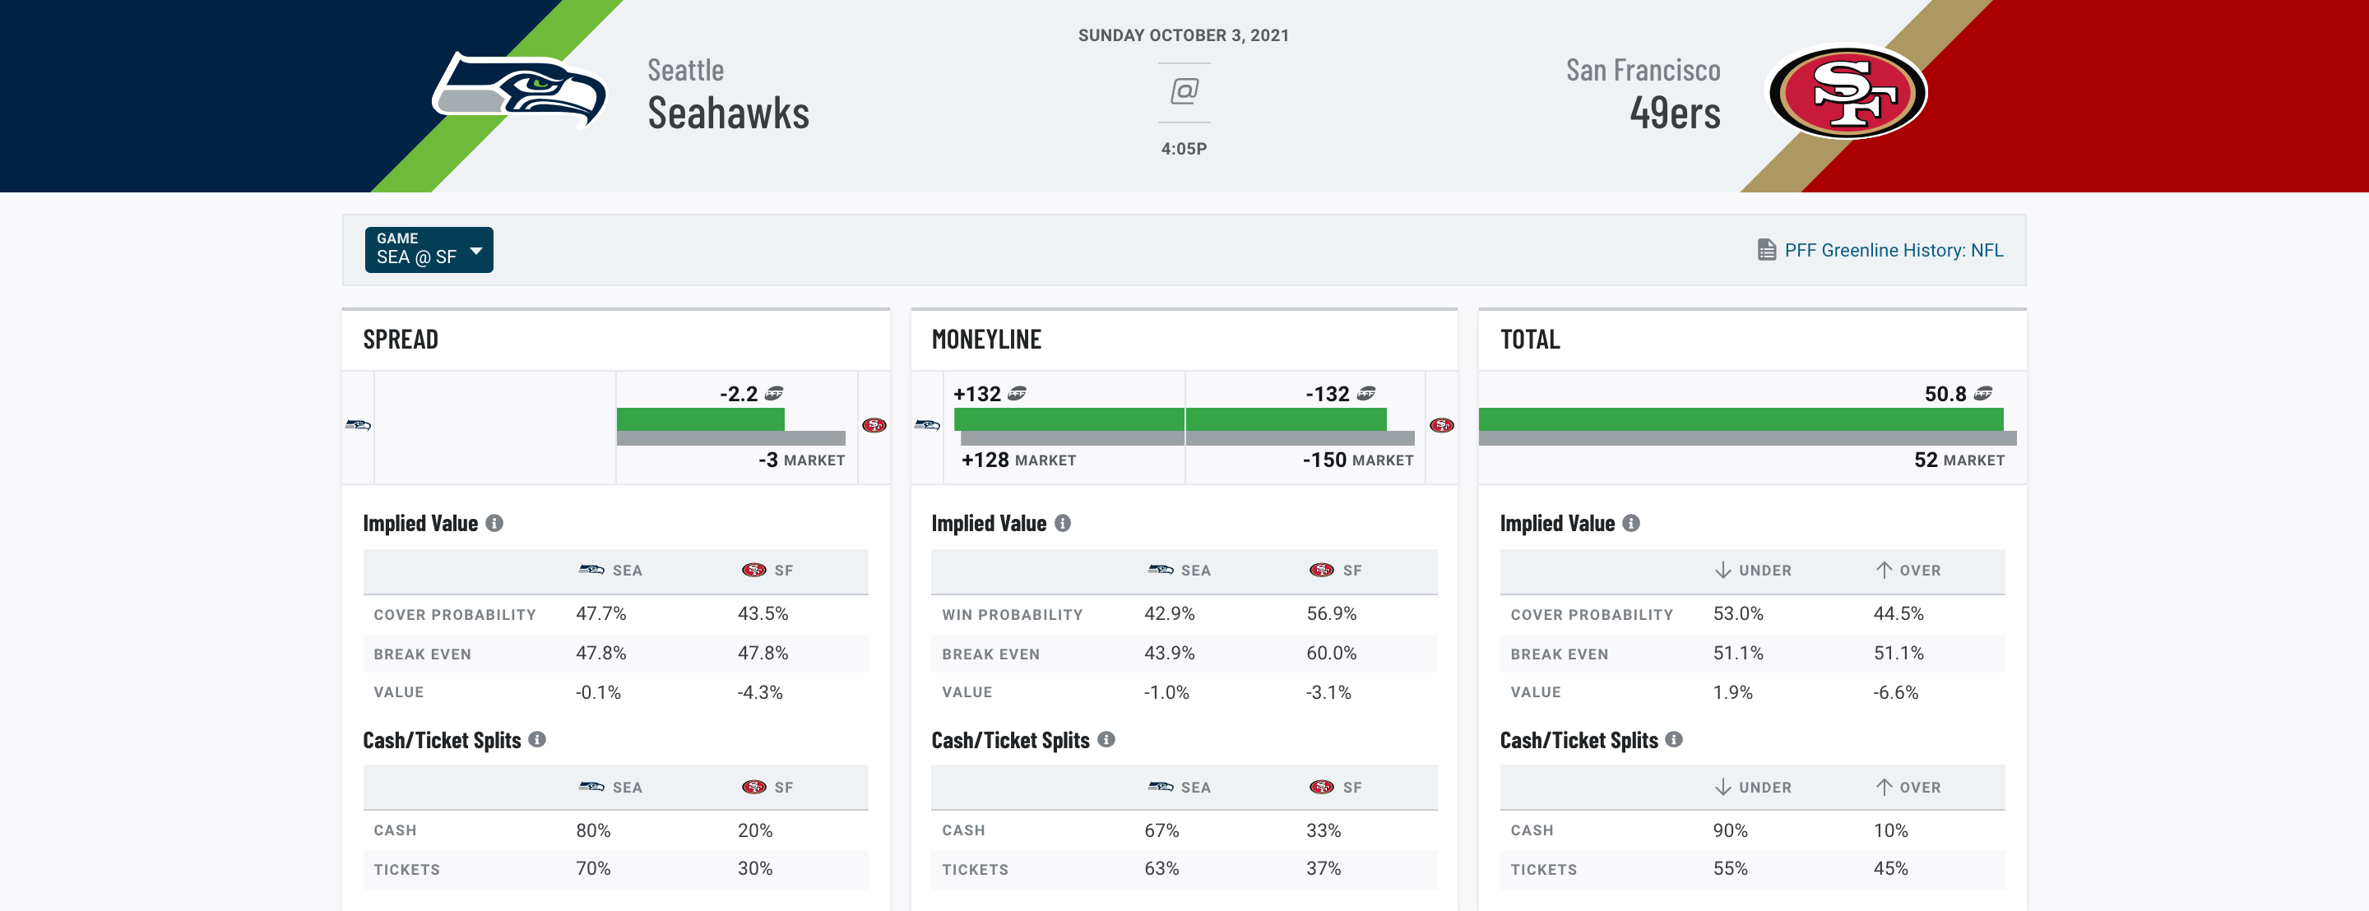2369x911 pixels.
Task: Click Total Cash/Ticket Splits info icon
Action: tap(1674, 739)
